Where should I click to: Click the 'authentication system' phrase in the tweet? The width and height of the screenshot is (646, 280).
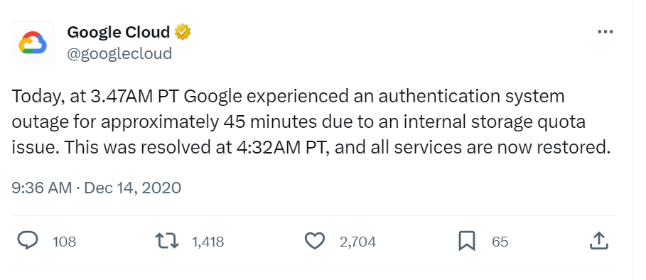pos(471,97)
